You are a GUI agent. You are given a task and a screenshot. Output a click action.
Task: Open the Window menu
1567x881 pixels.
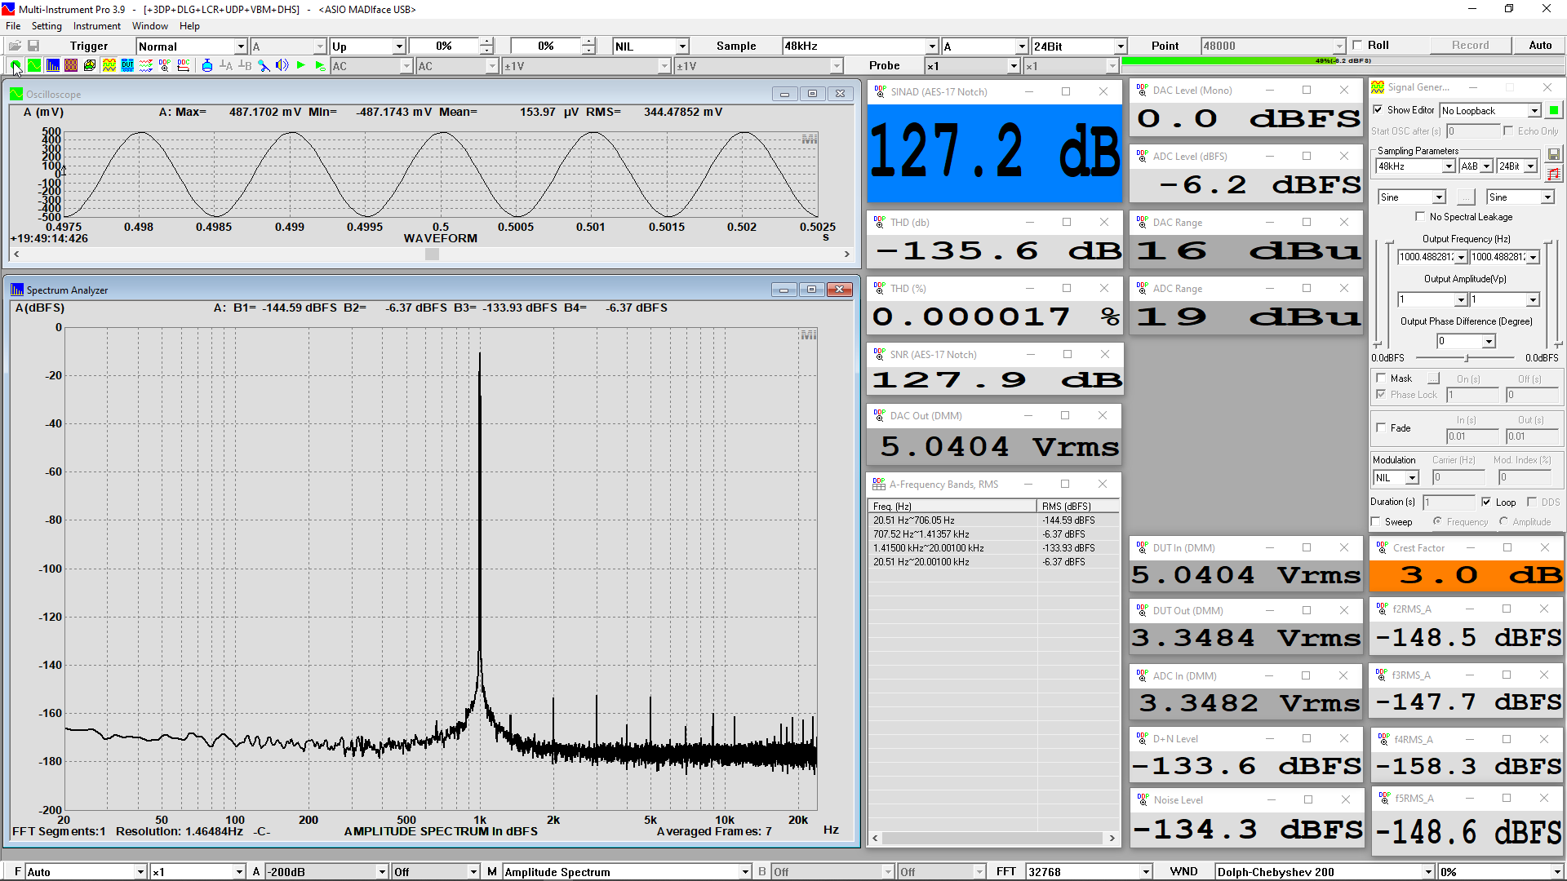tap(149, 26)
